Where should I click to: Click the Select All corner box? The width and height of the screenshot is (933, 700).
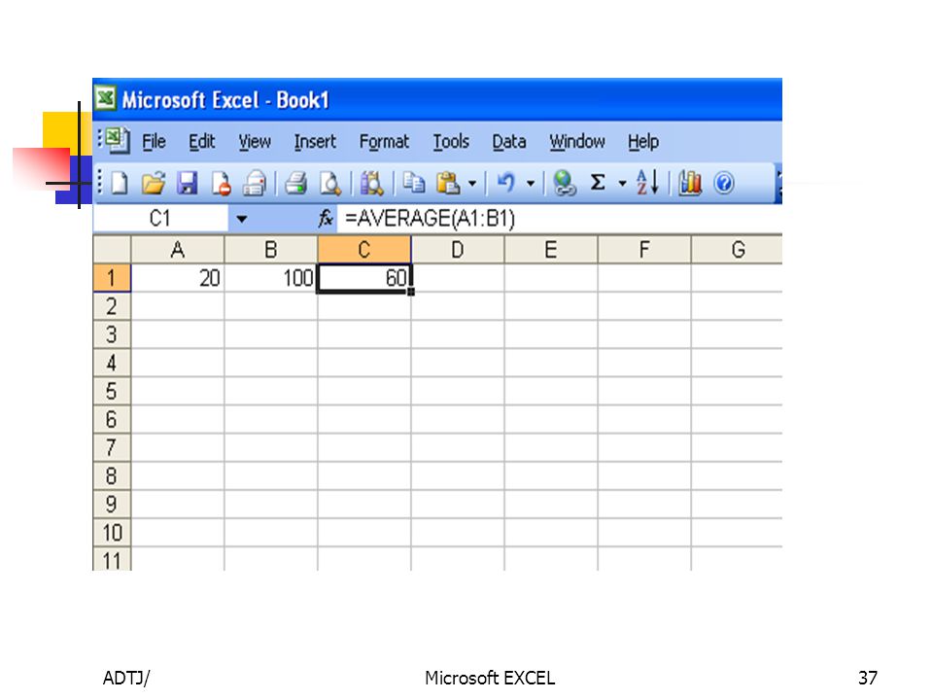tap(112, 250)
